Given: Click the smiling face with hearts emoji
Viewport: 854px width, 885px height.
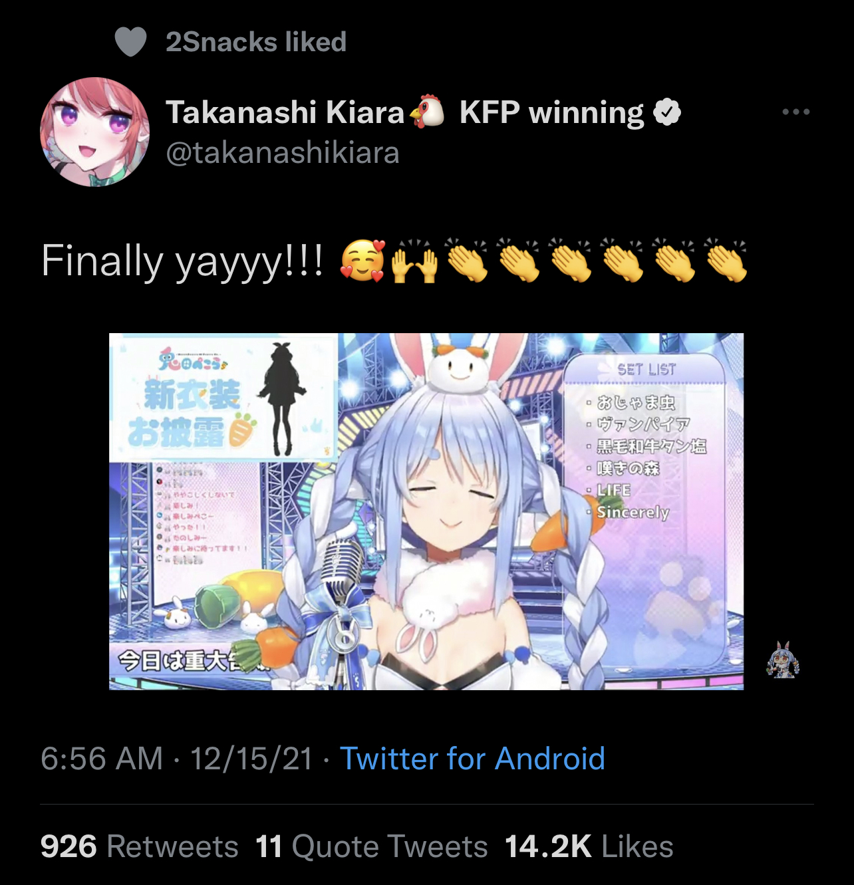Looking at the screenshot, I should point(362,261).
